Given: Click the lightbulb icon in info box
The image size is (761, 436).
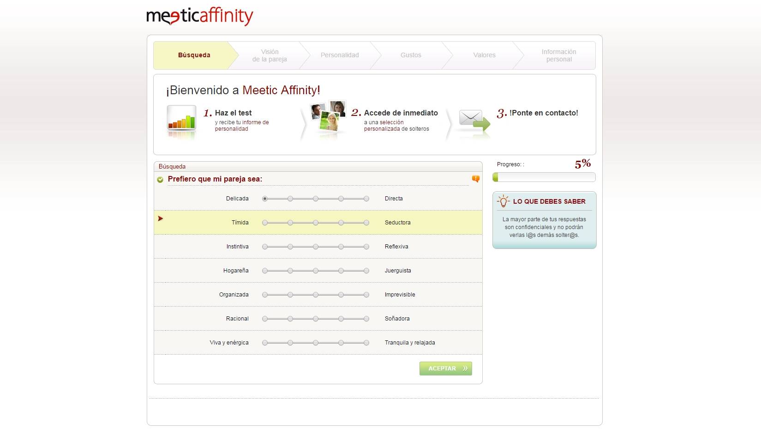Looking at the screenshot, I should [503, 201].
